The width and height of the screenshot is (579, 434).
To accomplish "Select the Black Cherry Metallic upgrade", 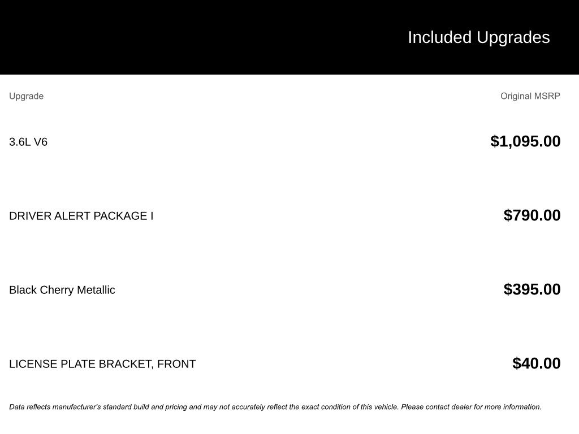I will pos(62,290).
